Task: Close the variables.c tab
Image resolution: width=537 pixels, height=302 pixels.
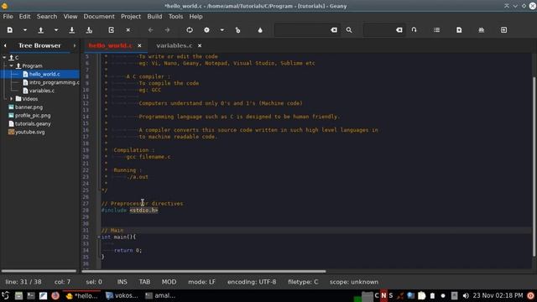Action: [200, 45]
